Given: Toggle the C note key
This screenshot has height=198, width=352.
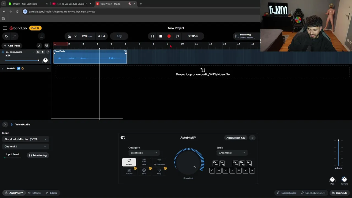Looking at the screenshot, I should pyautogui.click(x=212, y=170).
